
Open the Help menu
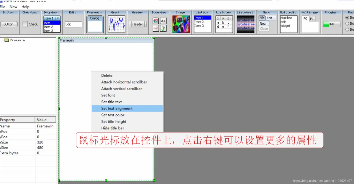(x=25, y=7)
